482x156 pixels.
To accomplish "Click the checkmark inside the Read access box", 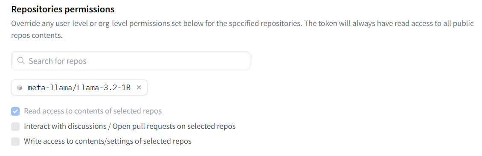I will click(15, 111).
